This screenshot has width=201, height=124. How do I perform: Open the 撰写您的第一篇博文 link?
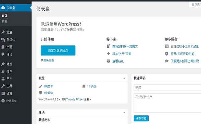tap(125, 46)
